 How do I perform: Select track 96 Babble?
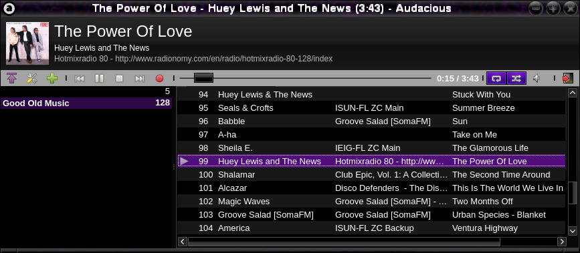(371, 121)
